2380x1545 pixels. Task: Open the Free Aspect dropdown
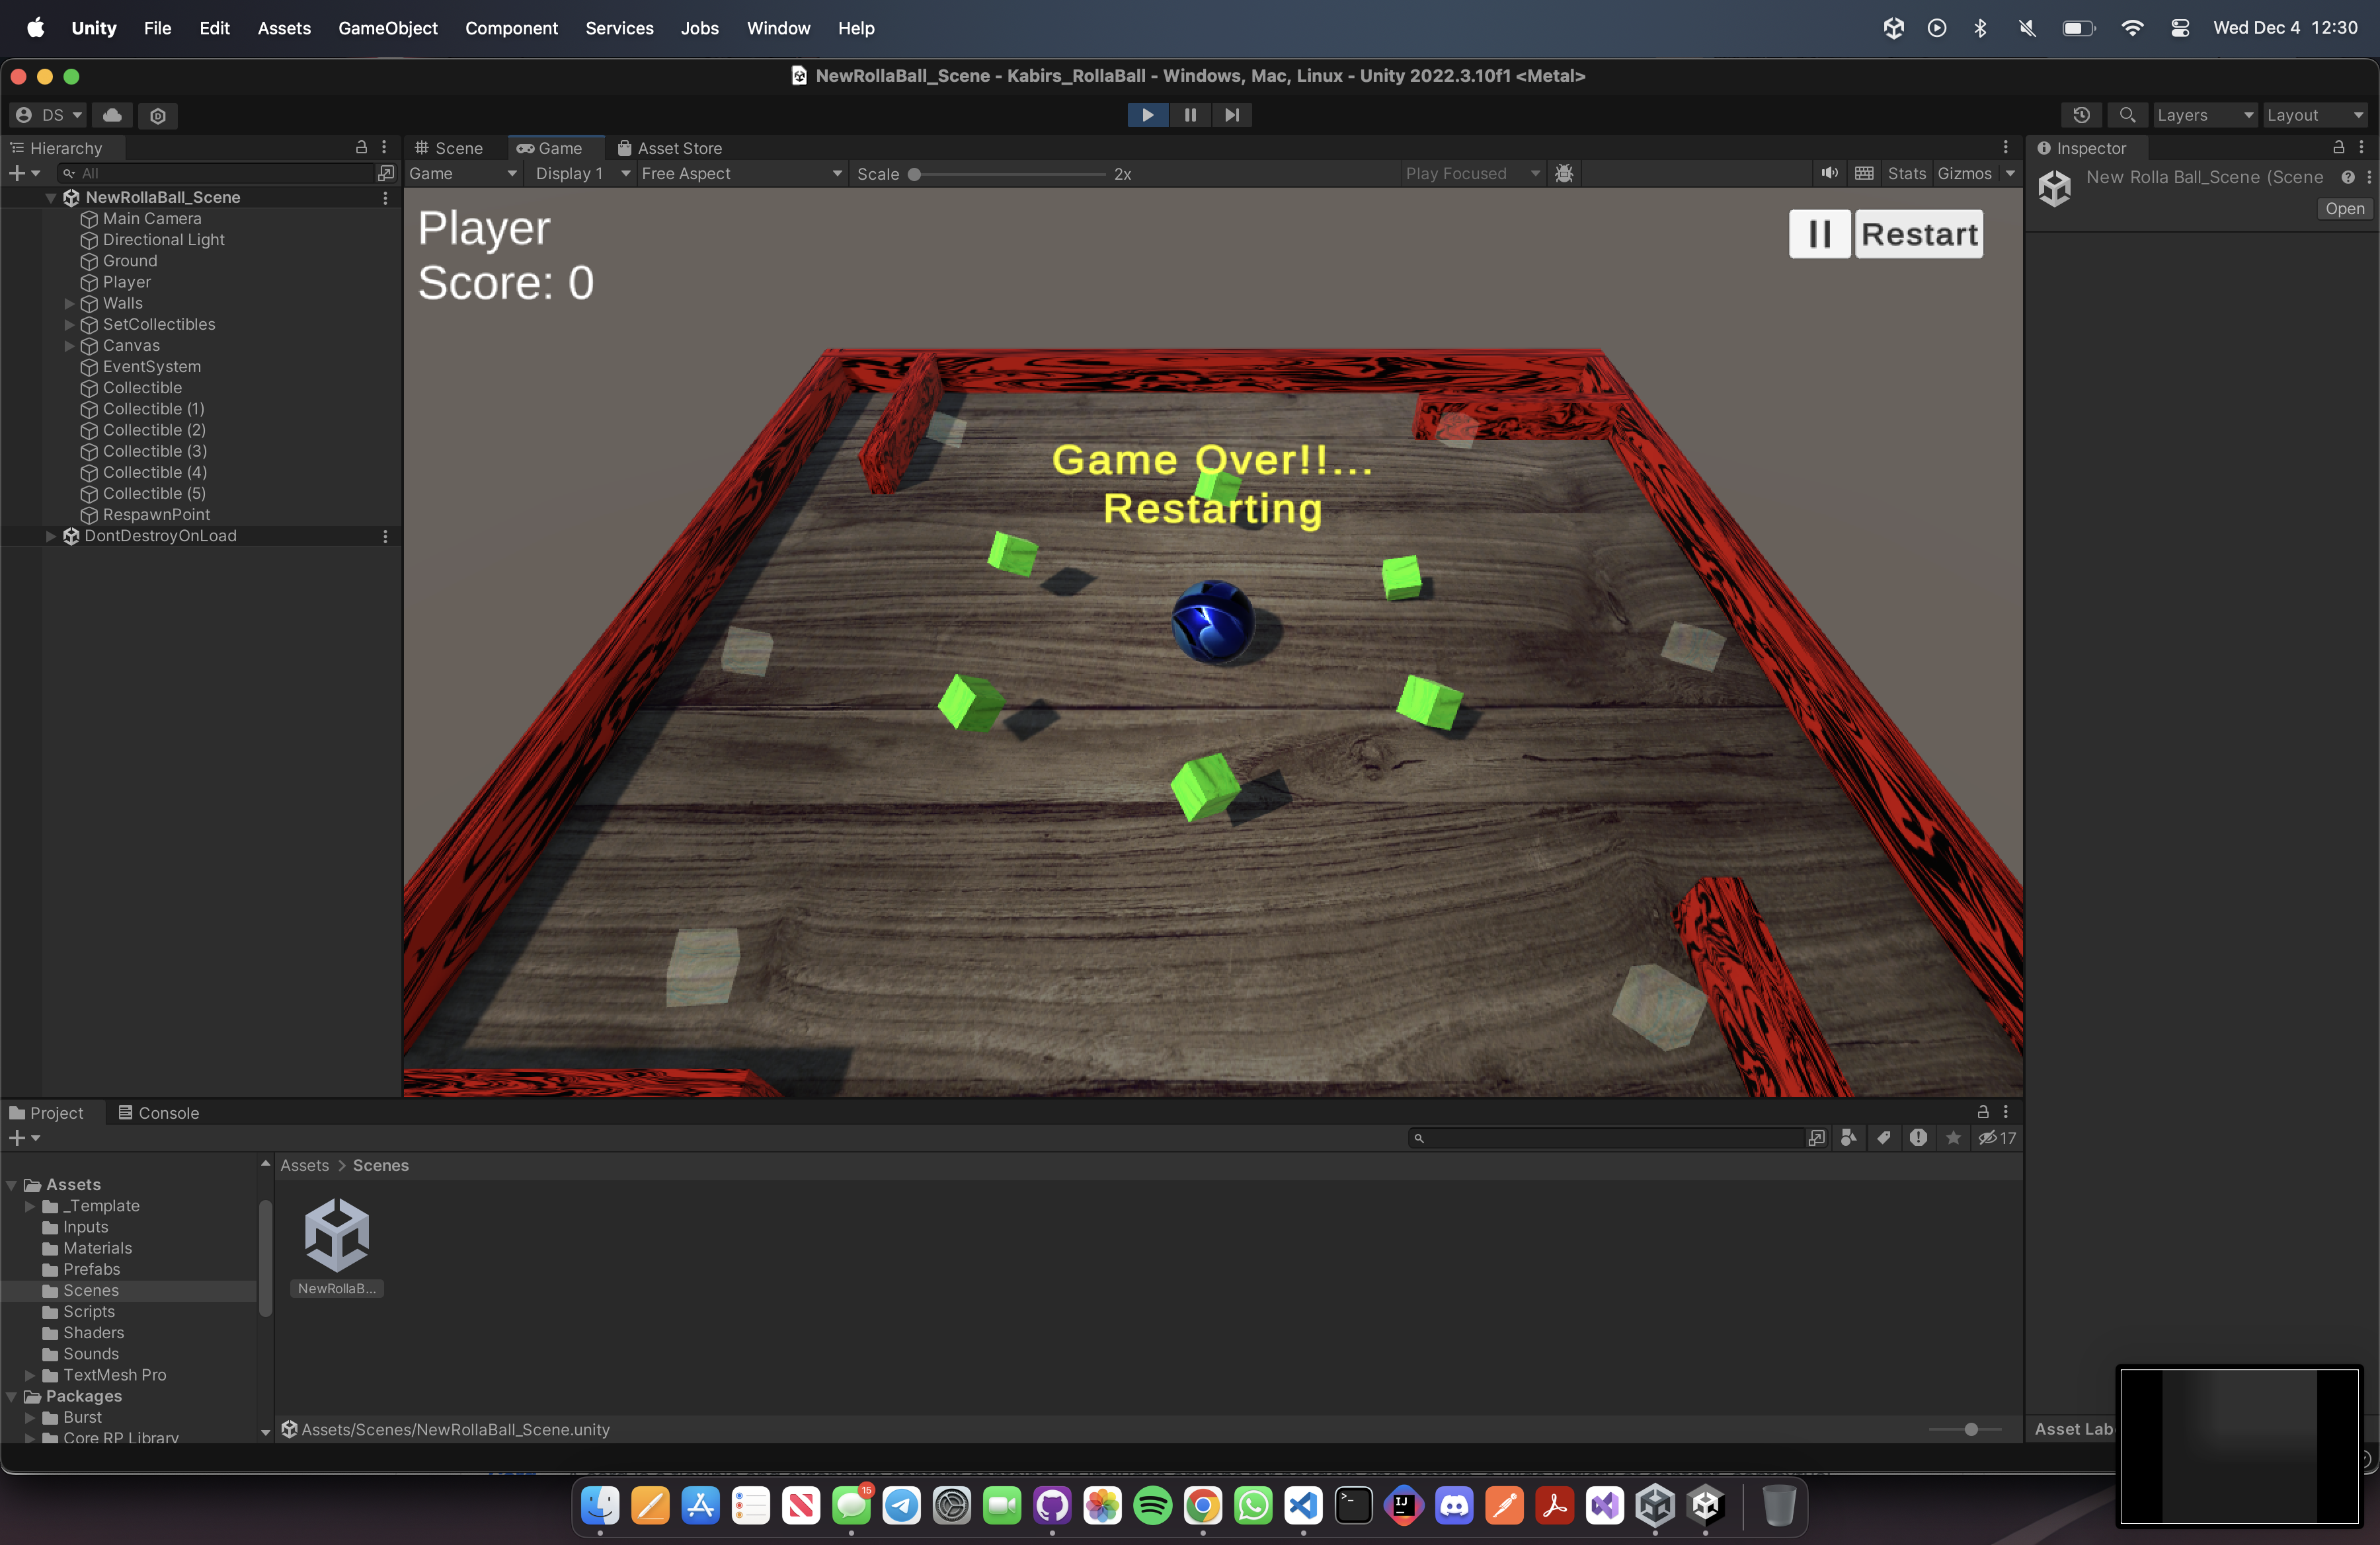pos(741,173)
